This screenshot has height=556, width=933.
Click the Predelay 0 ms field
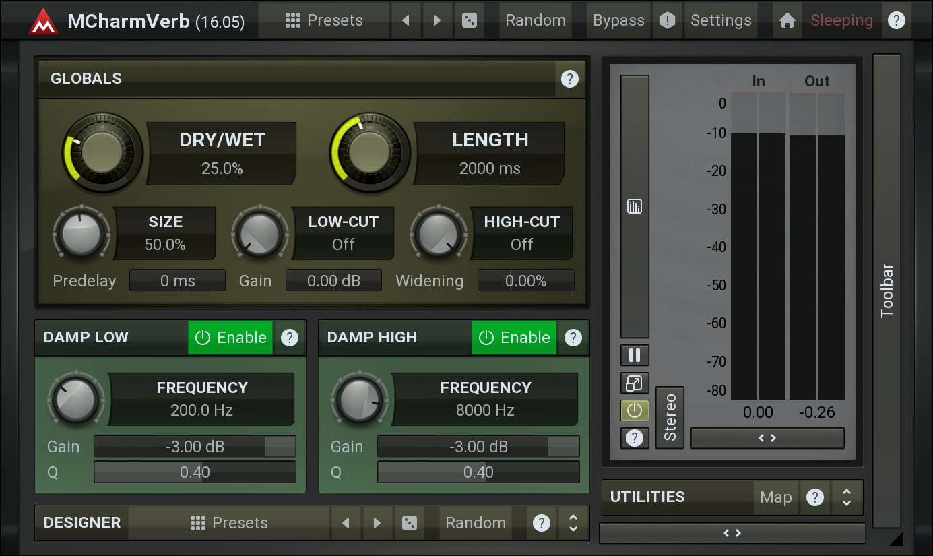pyautogui.click(x=178, y=281)
